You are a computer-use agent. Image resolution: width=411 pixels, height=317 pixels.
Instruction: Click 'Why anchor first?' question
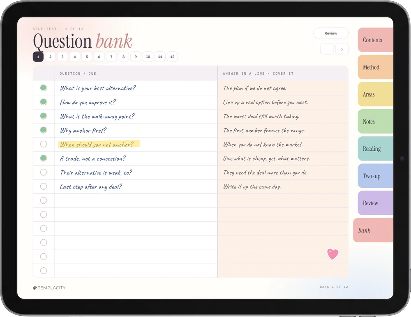[83, 131]
